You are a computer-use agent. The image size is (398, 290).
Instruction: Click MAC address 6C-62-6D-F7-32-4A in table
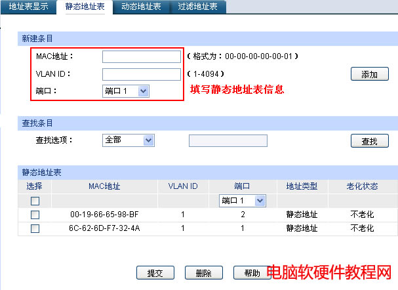pos(105,228)
